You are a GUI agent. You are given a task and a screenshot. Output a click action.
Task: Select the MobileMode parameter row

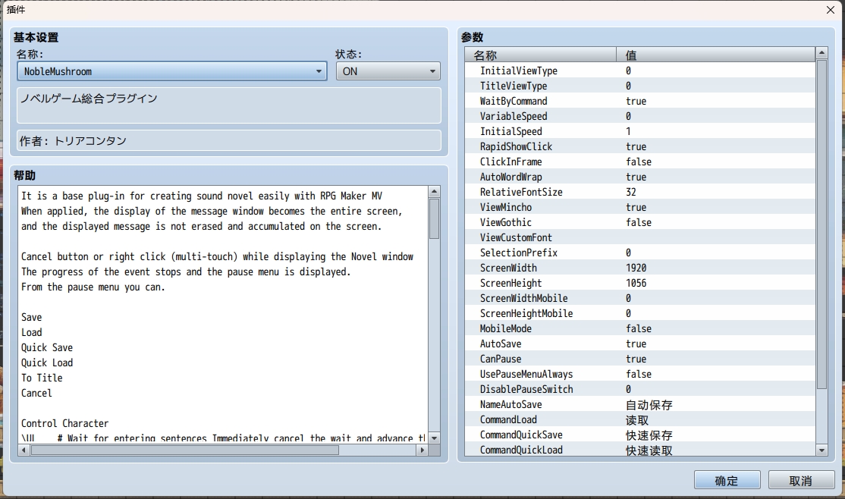tap(640, 328)
